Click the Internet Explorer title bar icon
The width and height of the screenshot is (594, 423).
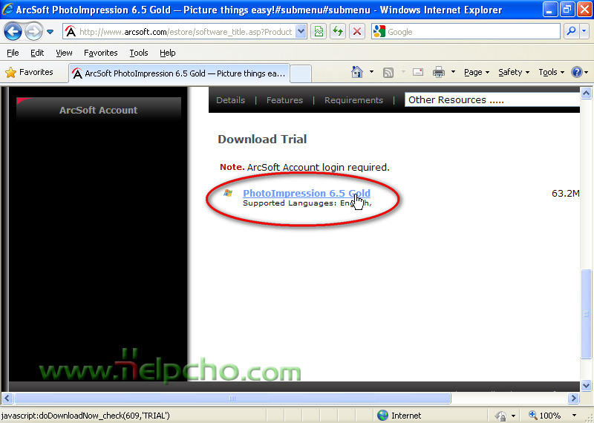(7, 9)
